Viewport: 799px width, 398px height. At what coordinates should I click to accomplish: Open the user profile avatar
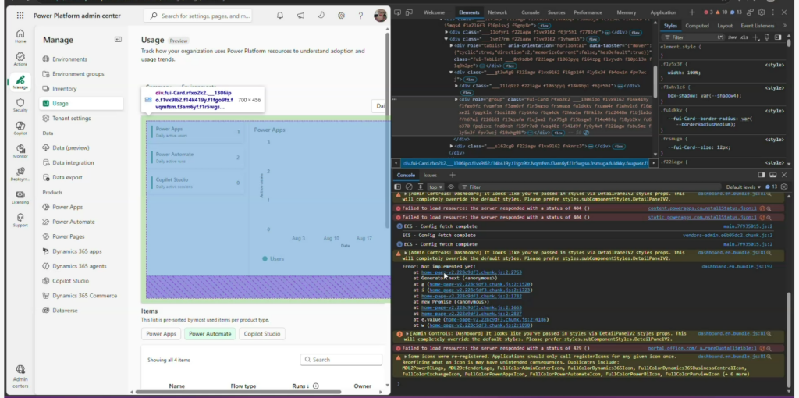380,16
